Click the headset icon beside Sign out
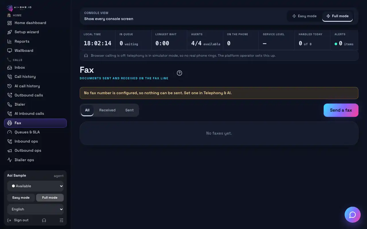This screenshot has height=229, width=367. click(44, 220)
